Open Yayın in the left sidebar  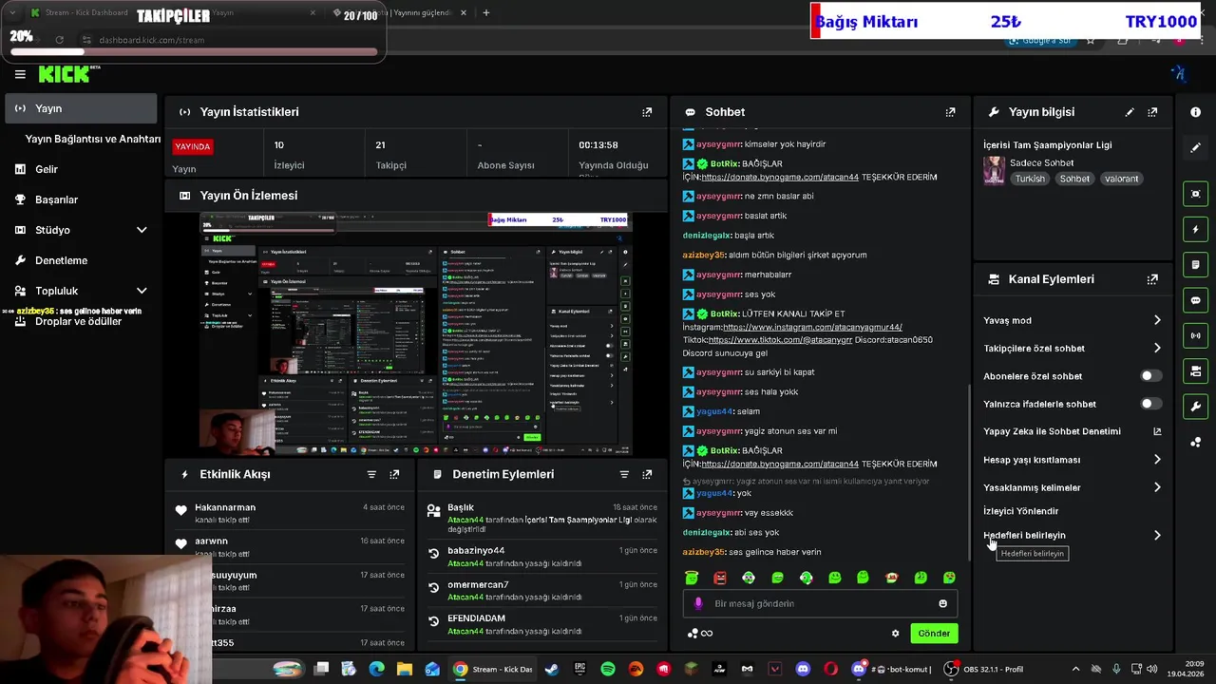click(x=81, y=108)
